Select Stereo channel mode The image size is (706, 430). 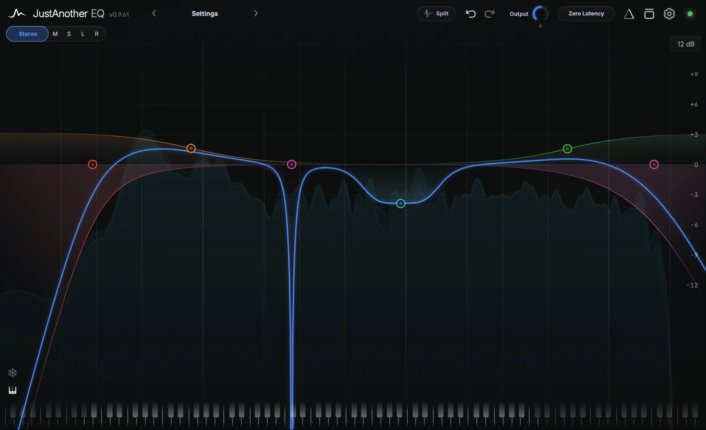click(28, 34)
